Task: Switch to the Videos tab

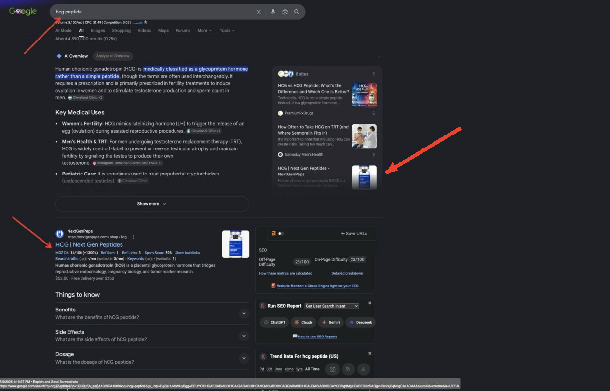Action: coord(144,31)
